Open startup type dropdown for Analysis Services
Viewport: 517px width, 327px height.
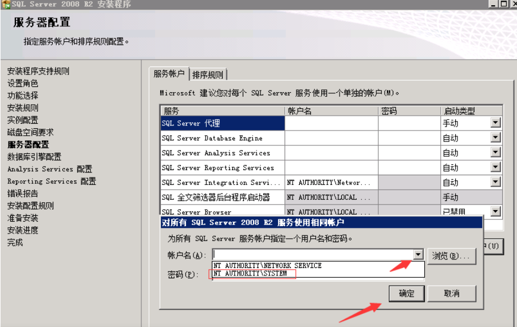pos(495,152)
